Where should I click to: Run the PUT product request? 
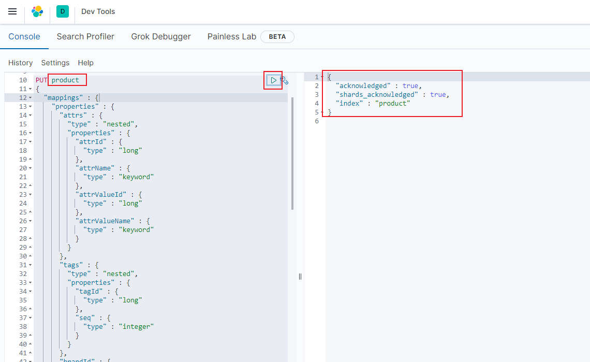coord(273,80)
